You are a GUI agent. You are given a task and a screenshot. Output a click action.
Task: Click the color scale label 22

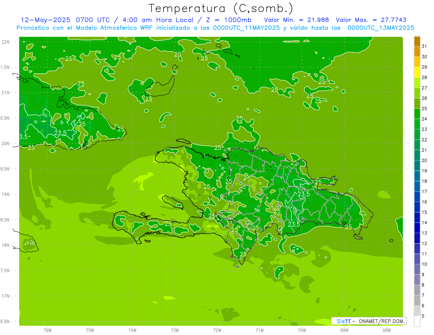(425, 140)
